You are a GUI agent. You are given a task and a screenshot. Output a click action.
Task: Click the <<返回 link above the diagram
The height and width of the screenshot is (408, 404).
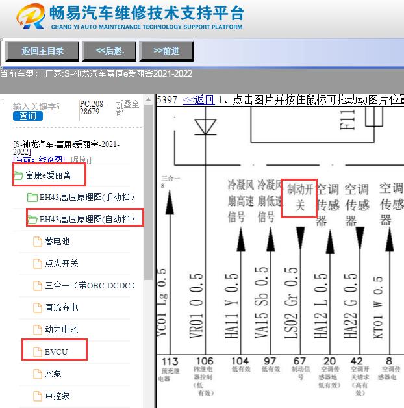pyautogui.click(x=199, y=99)
